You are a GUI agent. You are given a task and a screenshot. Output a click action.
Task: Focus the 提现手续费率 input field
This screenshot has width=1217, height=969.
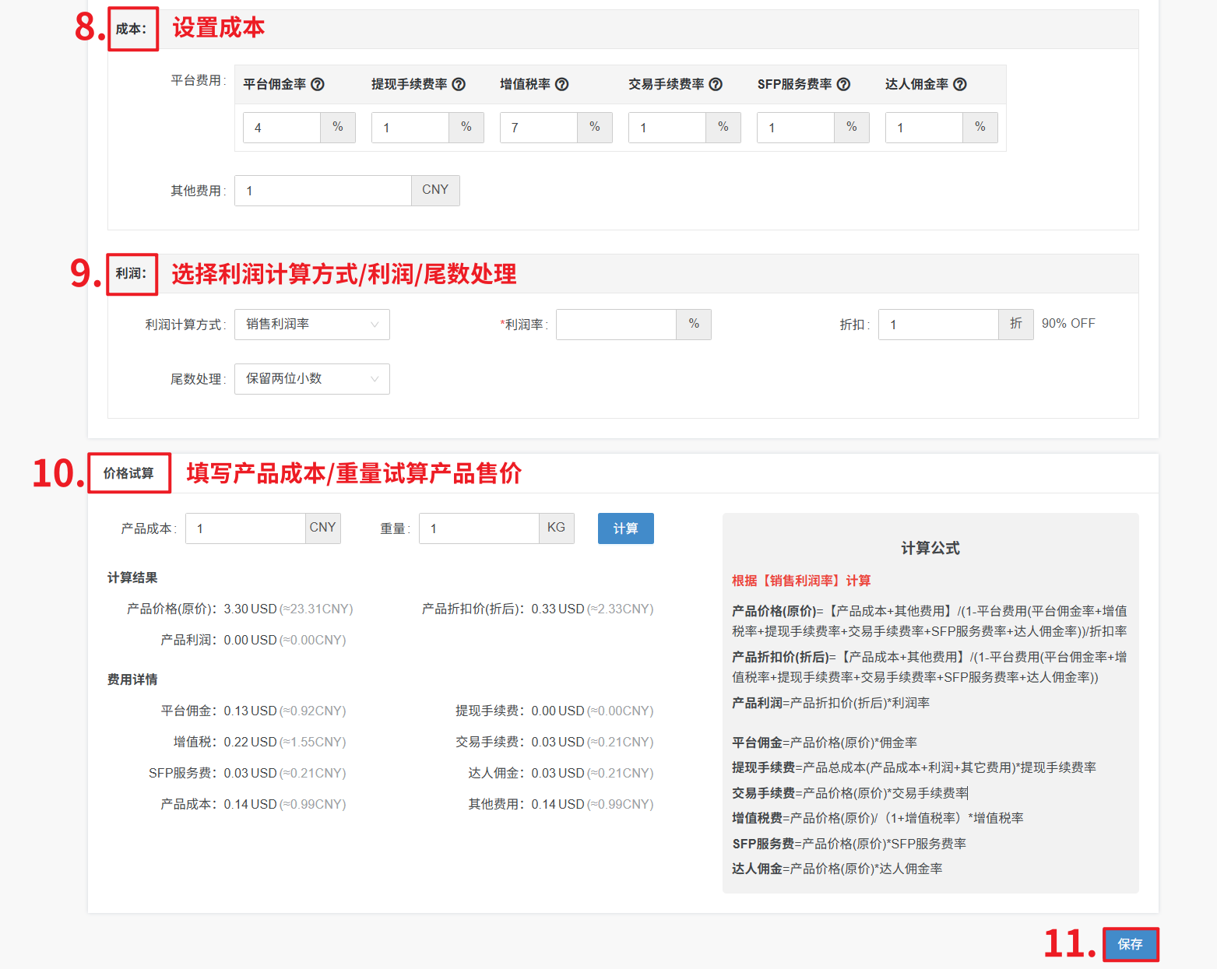coord(410,128)
